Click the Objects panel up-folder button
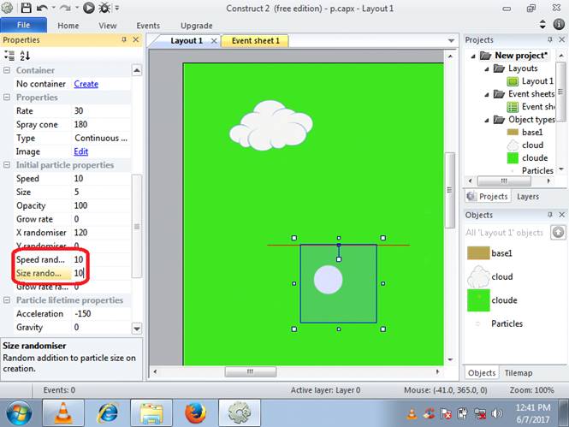Viewport: 569px width, 427px height. pos(558,232)
